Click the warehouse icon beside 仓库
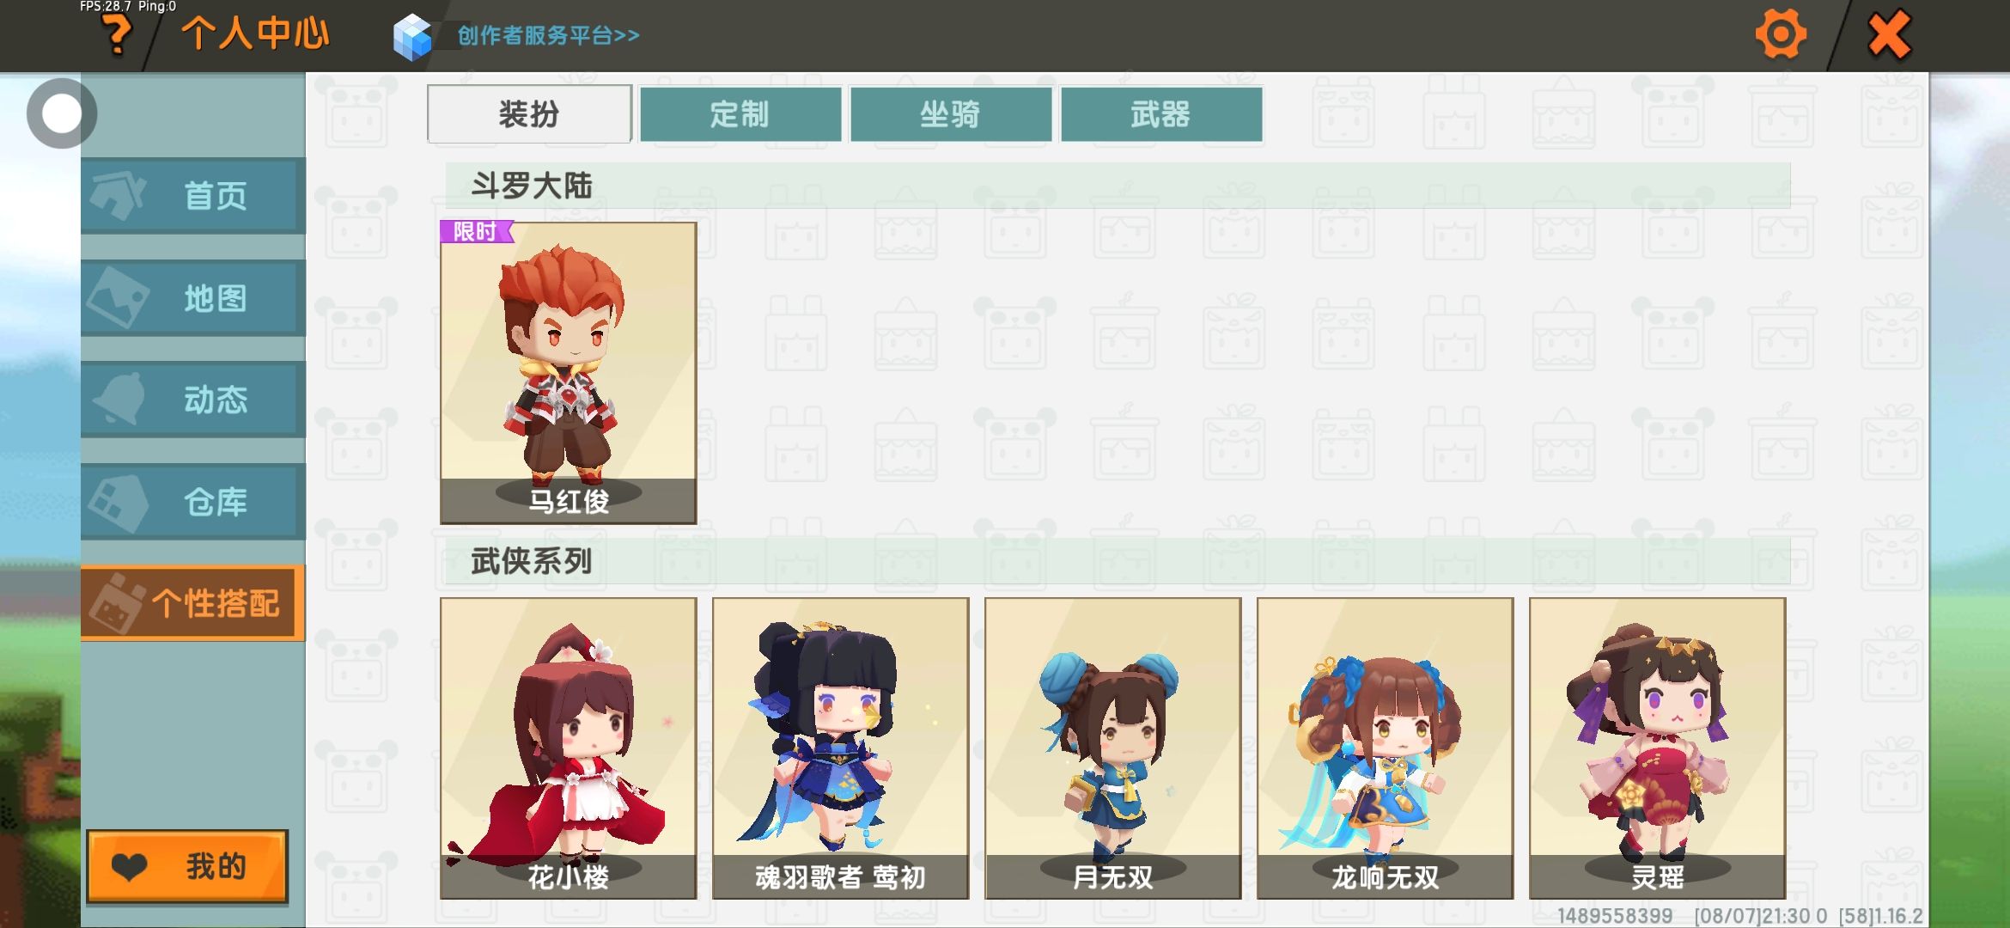This screenshot has width=2010, height=928. click(x=119, y=502)
